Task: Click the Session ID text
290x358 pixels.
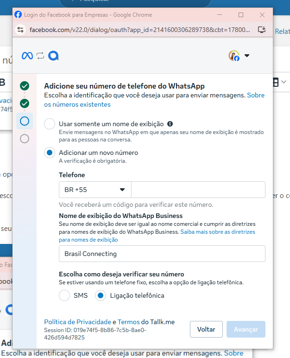Action: 95,334
